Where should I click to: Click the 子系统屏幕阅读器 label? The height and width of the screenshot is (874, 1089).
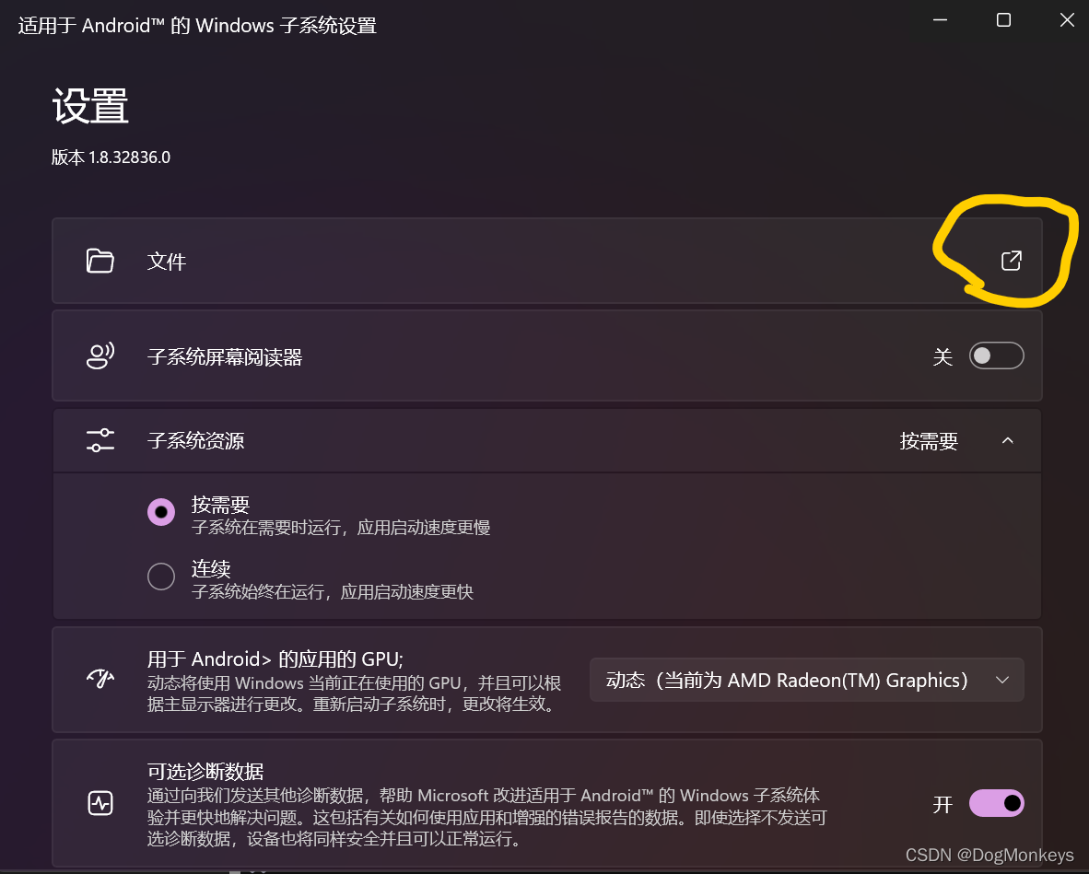[x=225, y=356]
